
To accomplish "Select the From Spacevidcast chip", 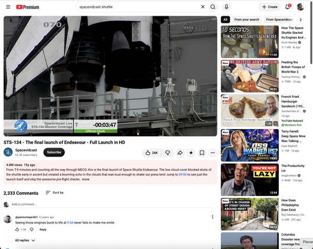I will click(x=279, y=19).
